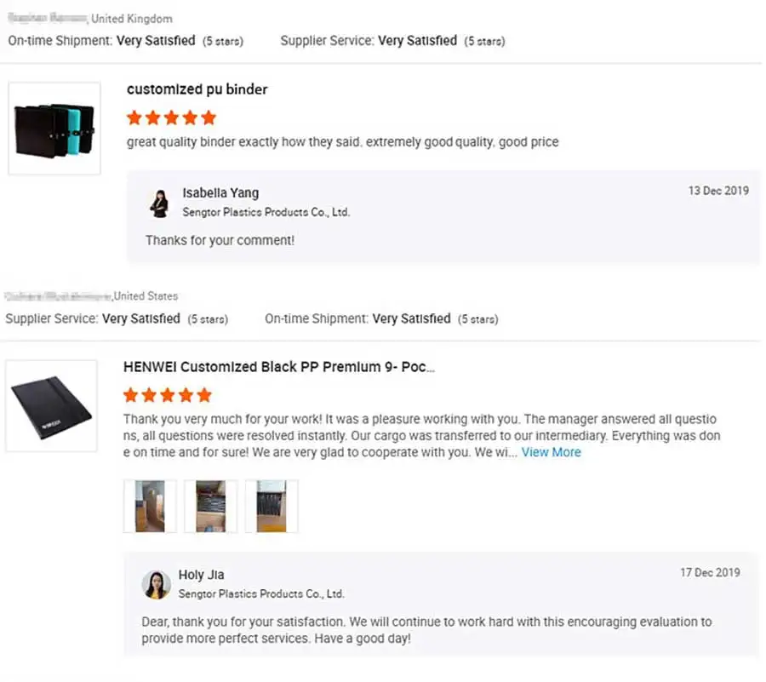Open the first review photo thumbnail

point(150,506)
